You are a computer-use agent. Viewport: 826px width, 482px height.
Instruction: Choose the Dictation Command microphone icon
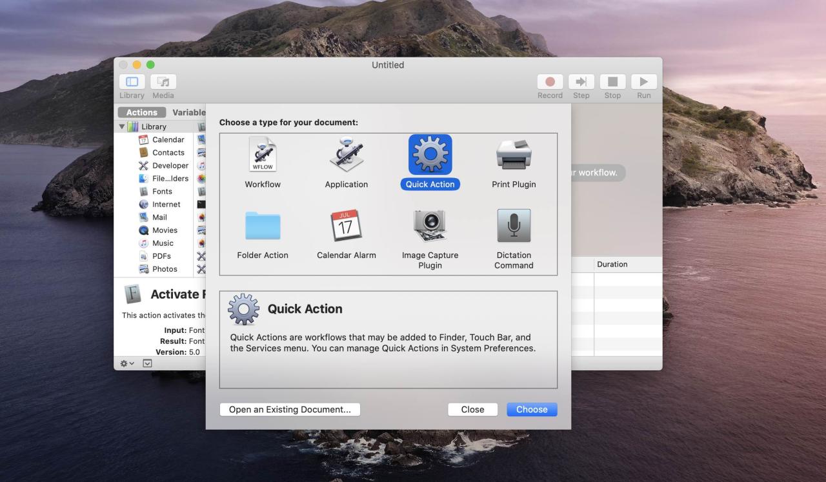514,226
